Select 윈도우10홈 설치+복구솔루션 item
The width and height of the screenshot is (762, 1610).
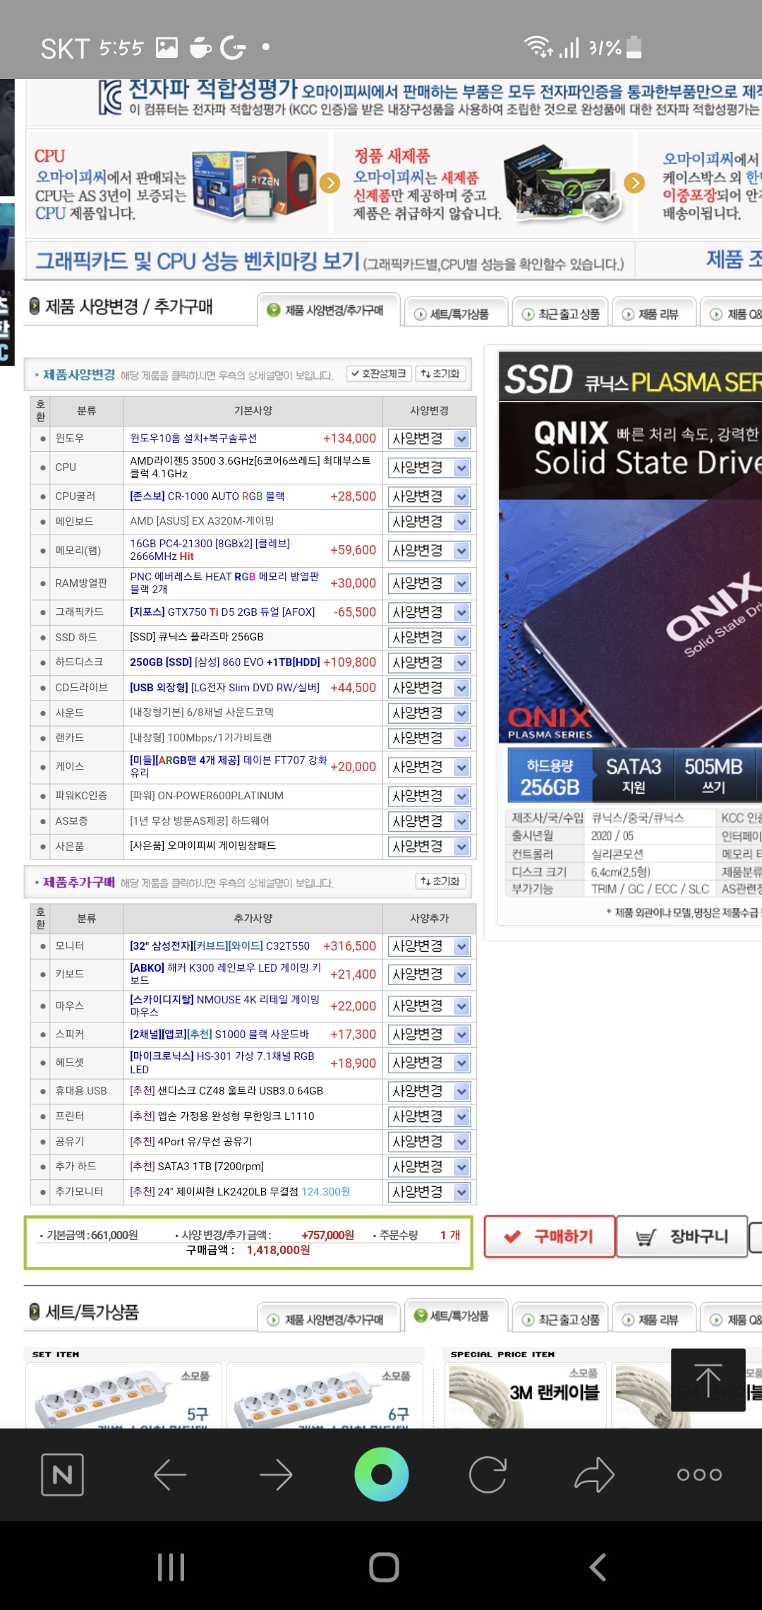pyautogui.click(x=193, y=439)
